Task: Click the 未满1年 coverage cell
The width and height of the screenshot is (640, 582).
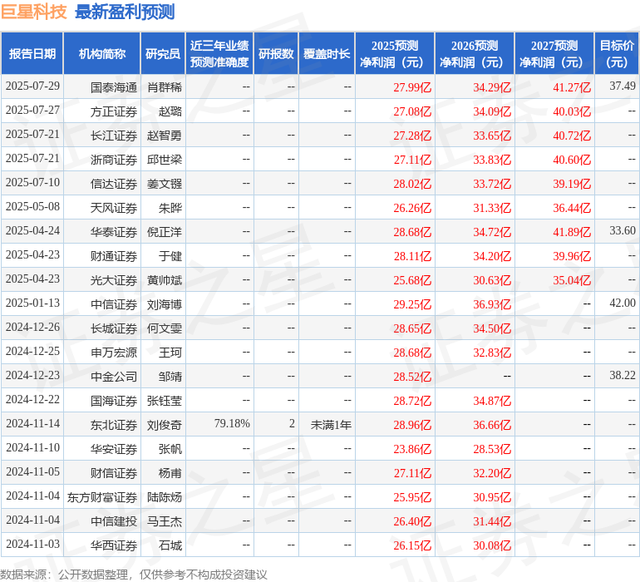Action: click(331, 425)
